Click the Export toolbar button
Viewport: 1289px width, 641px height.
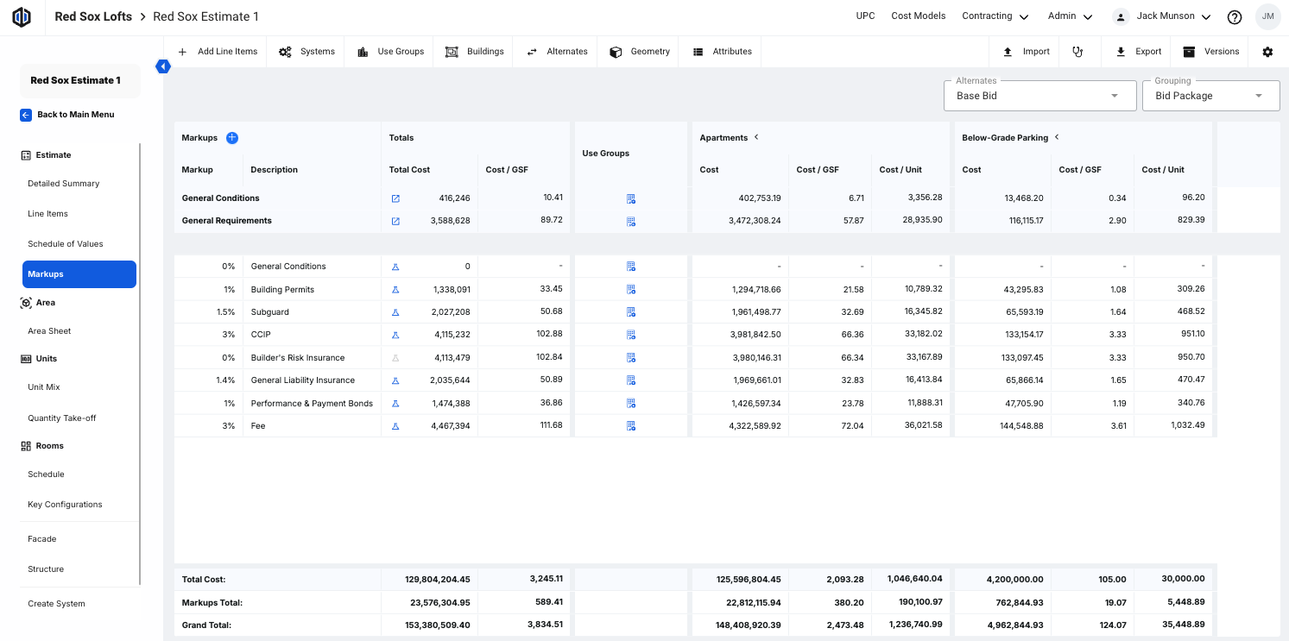(x=1138, y=52)
